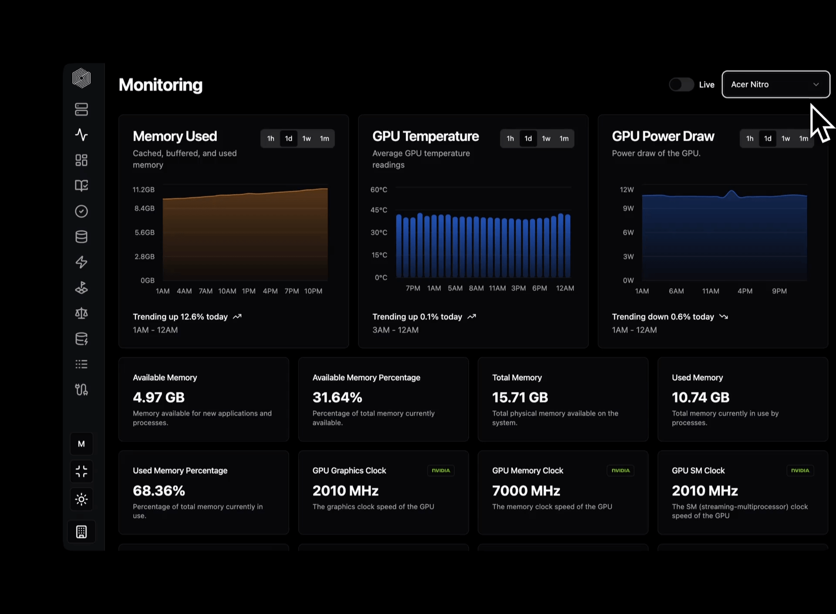Click the spiral app logo in sidebar
Screen dimensions: 836x614
[81, 78]
